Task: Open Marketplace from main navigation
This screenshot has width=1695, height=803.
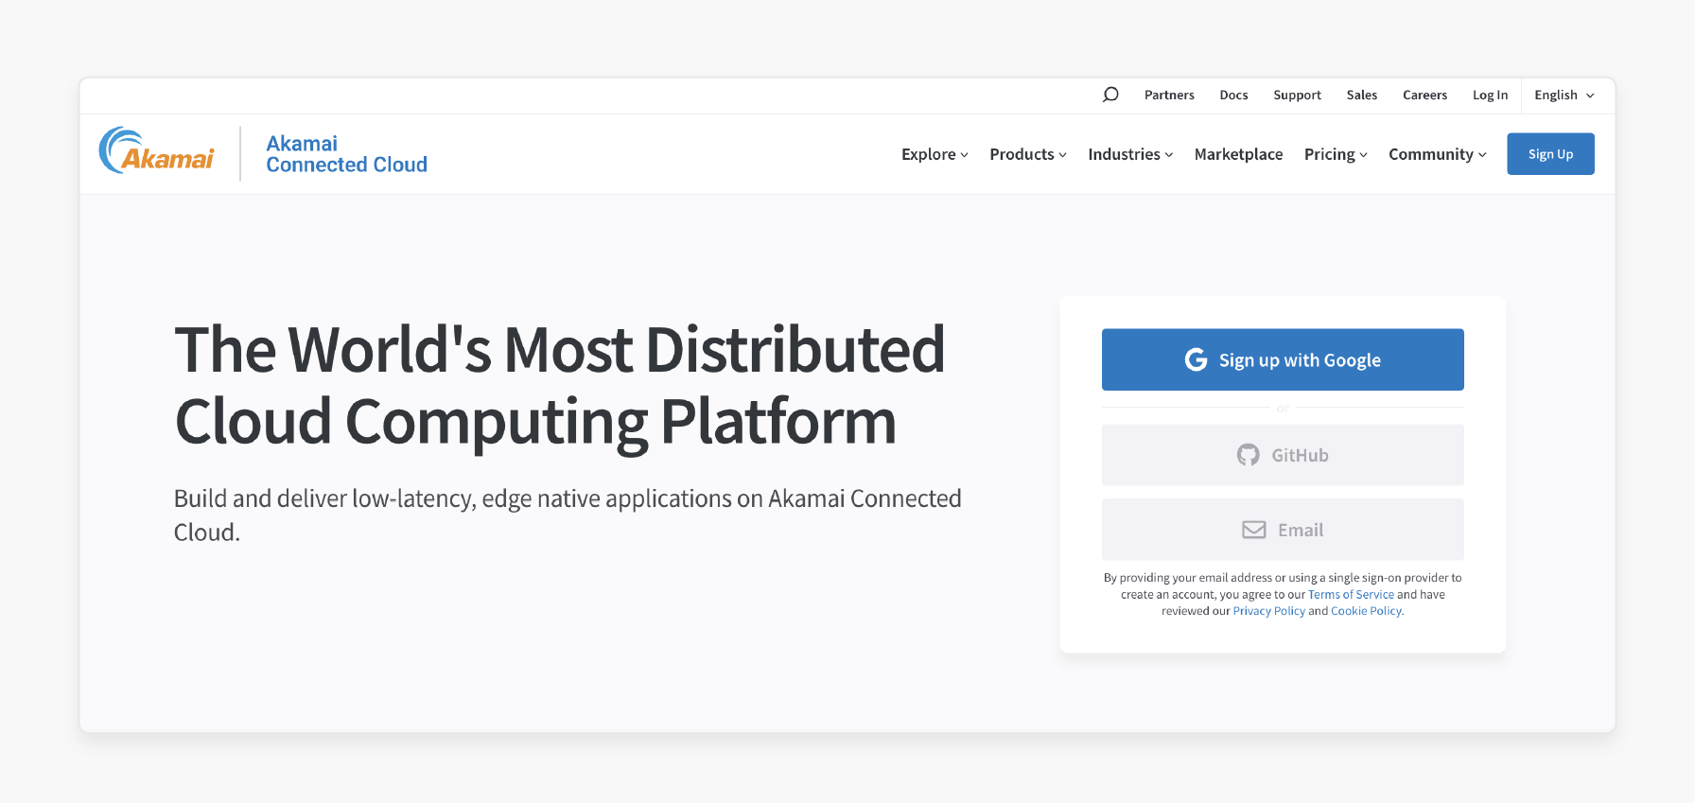Action: (x=1238, y=154)
